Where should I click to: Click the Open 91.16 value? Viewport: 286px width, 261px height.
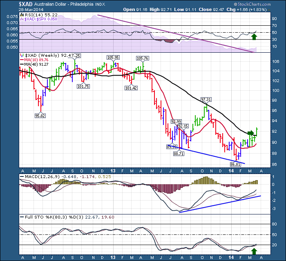(x=135, y=9)
